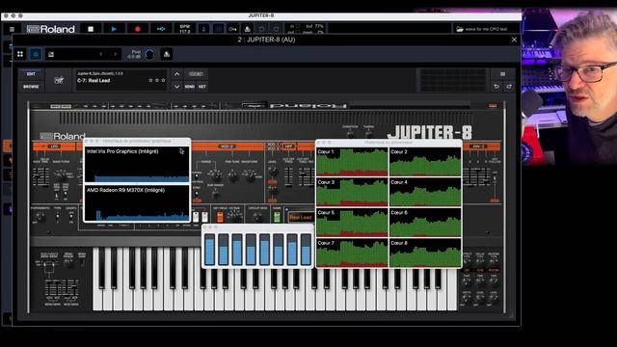This screenshot has height=347, width=617.
Task: Click the preset image icon in plugin header
Action: [51, 54]
